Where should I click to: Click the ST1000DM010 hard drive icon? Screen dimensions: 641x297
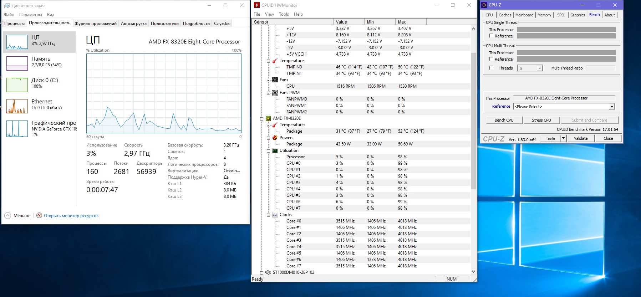[268, 272]
